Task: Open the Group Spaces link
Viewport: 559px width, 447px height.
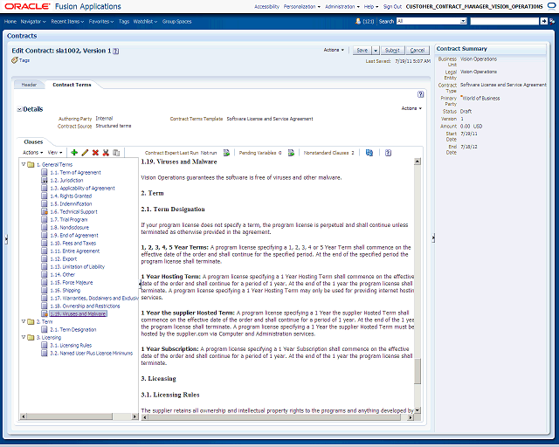Action: (x=176, y=21)
